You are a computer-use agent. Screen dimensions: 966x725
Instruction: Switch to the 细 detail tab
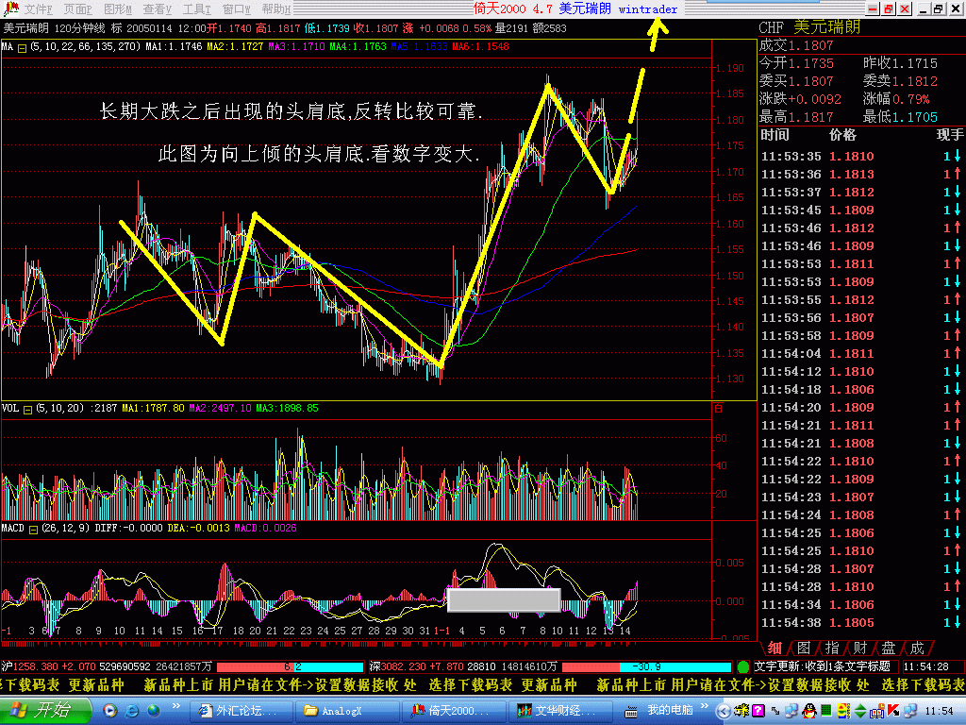[774, 648]
